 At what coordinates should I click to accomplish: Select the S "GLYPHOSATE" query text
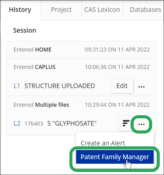72,123
